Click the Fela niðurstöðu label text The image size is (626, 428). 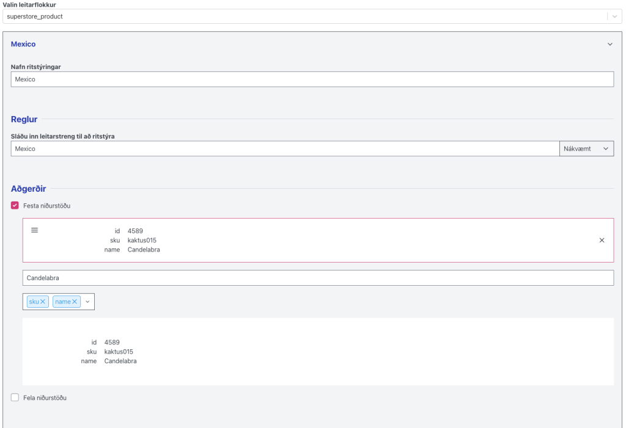pos(45,397)
